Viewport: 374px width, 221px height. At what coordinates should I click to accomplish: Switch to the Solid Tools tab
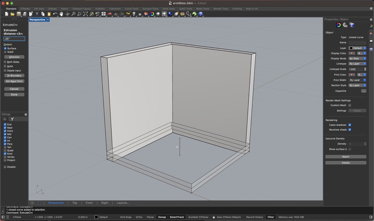click(x=169, y=9)
